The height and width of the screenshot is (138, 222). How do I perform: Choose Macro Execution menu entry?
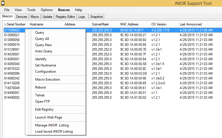coord(55,79)
